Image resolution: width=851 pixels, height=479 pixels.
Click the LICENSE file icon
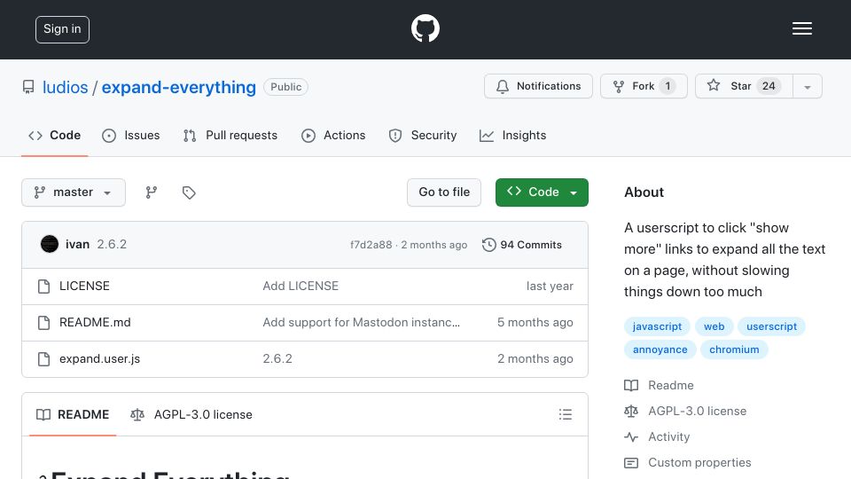coord(44,287)
